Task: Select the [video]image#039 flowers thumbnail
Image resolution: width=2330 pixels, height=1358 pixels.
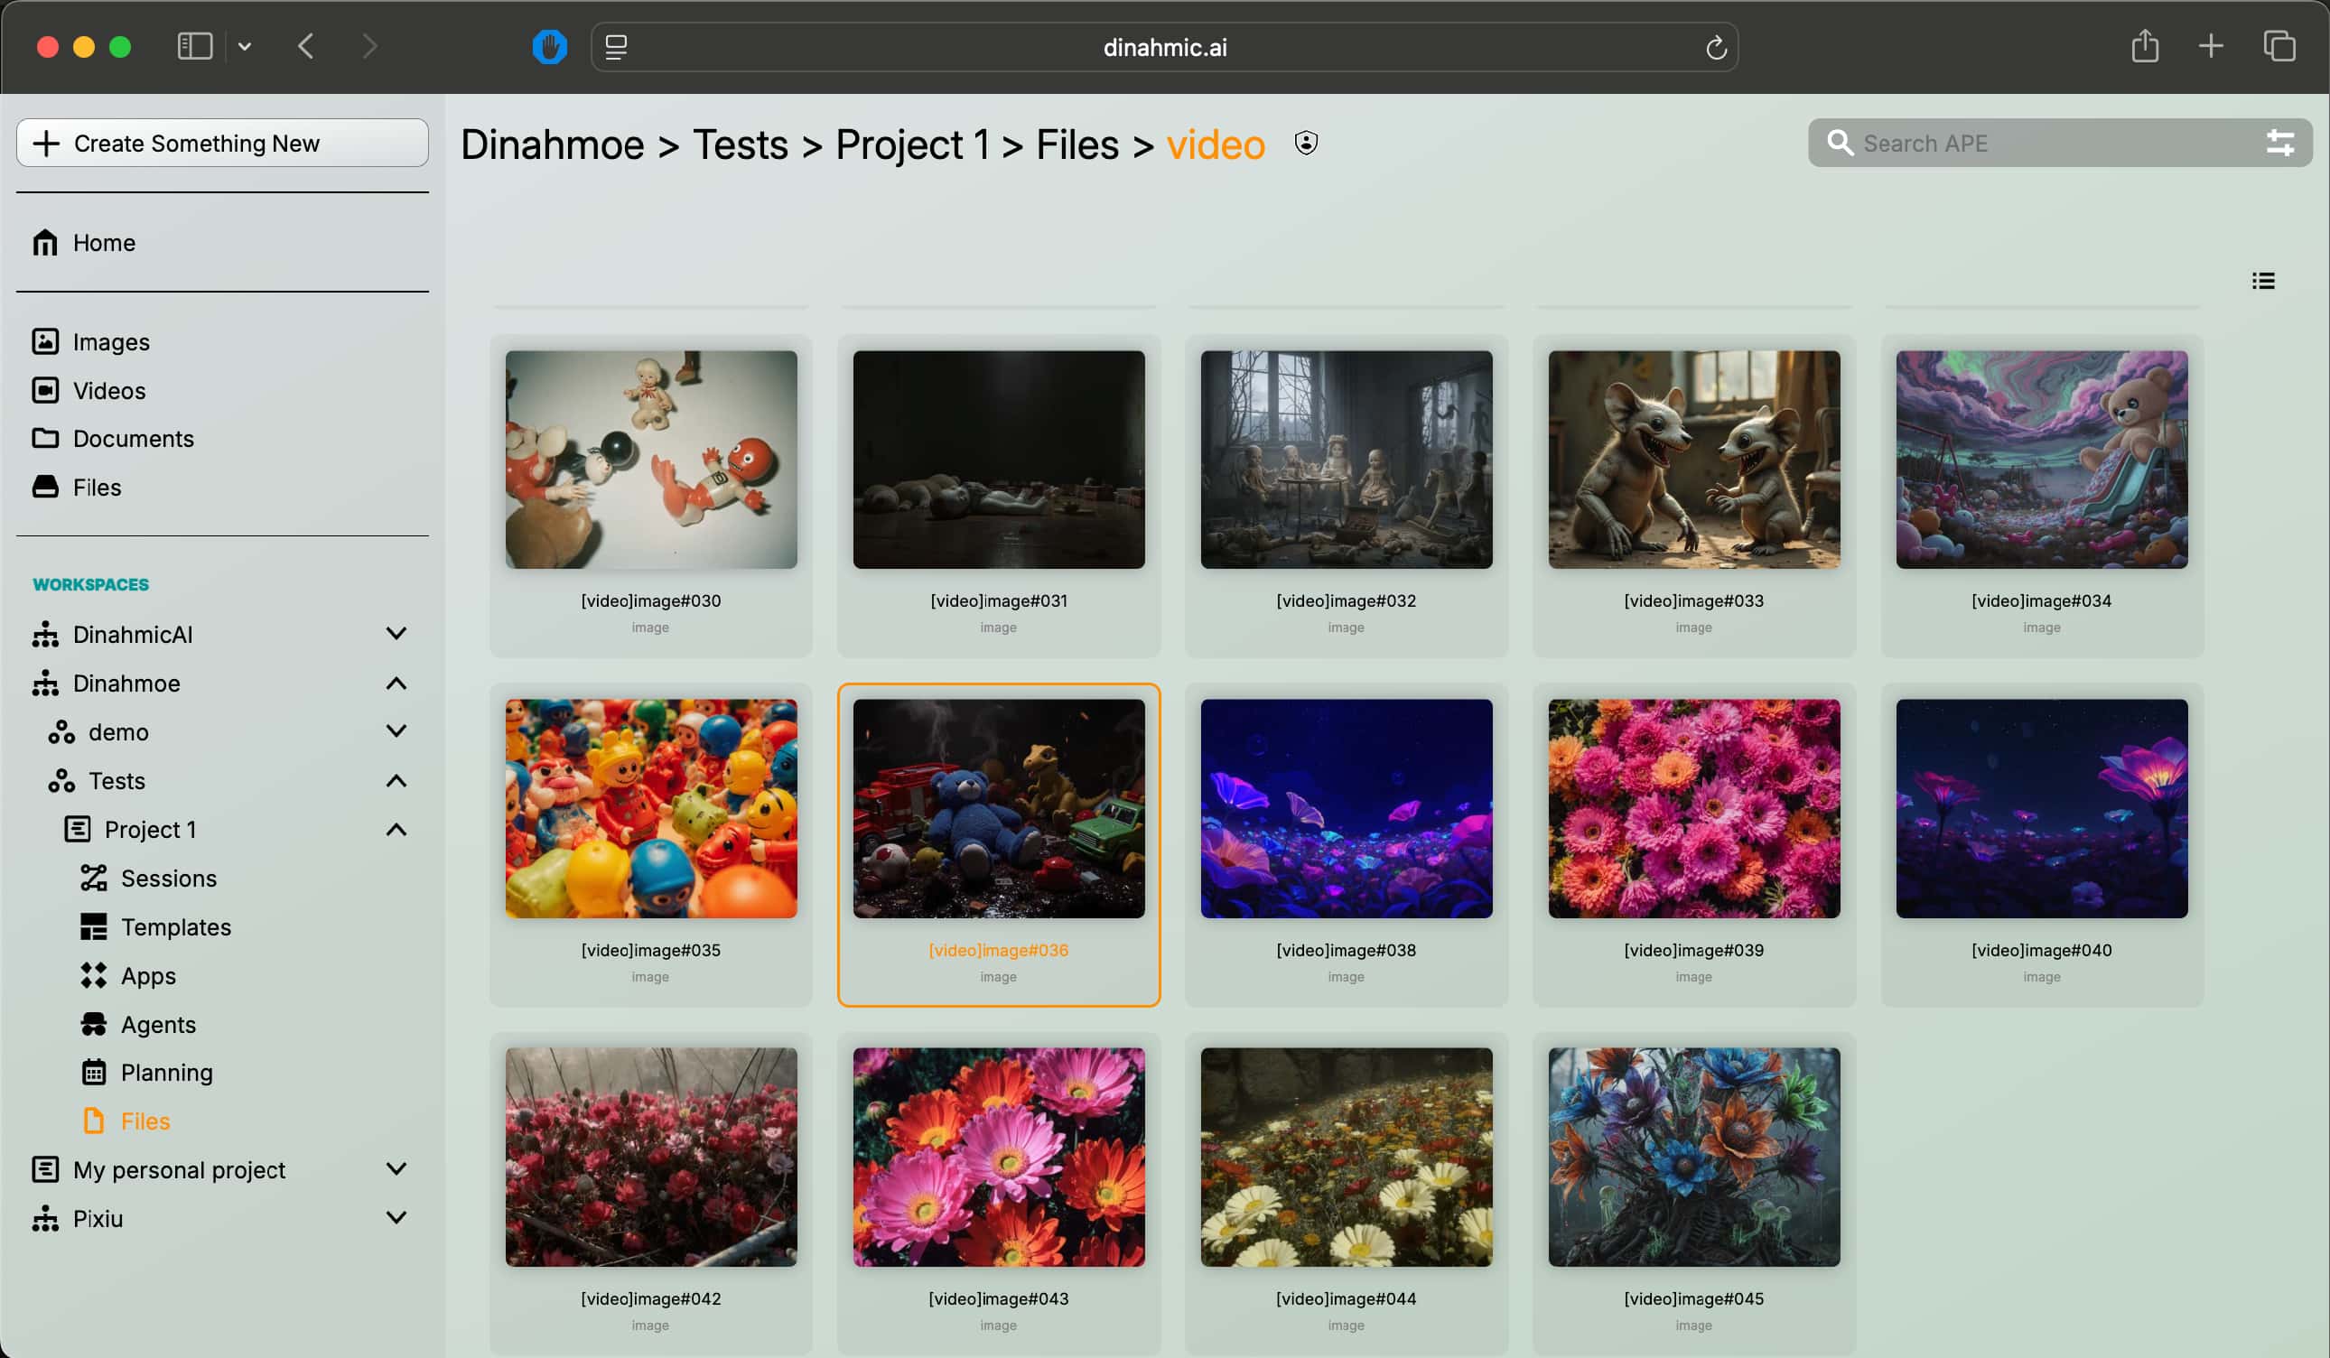Action: coord(1693,809)
